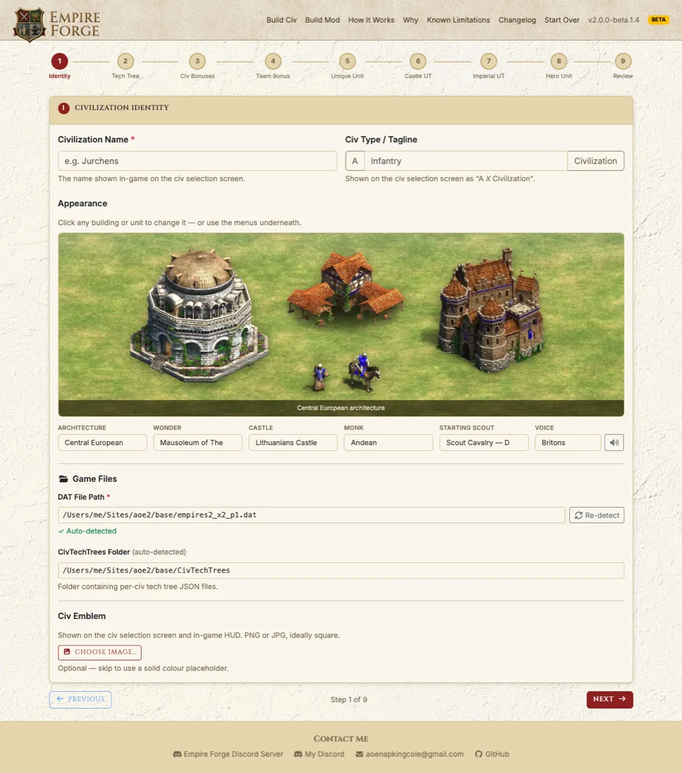Open the Architecture dropdown

tap(102, 443)
